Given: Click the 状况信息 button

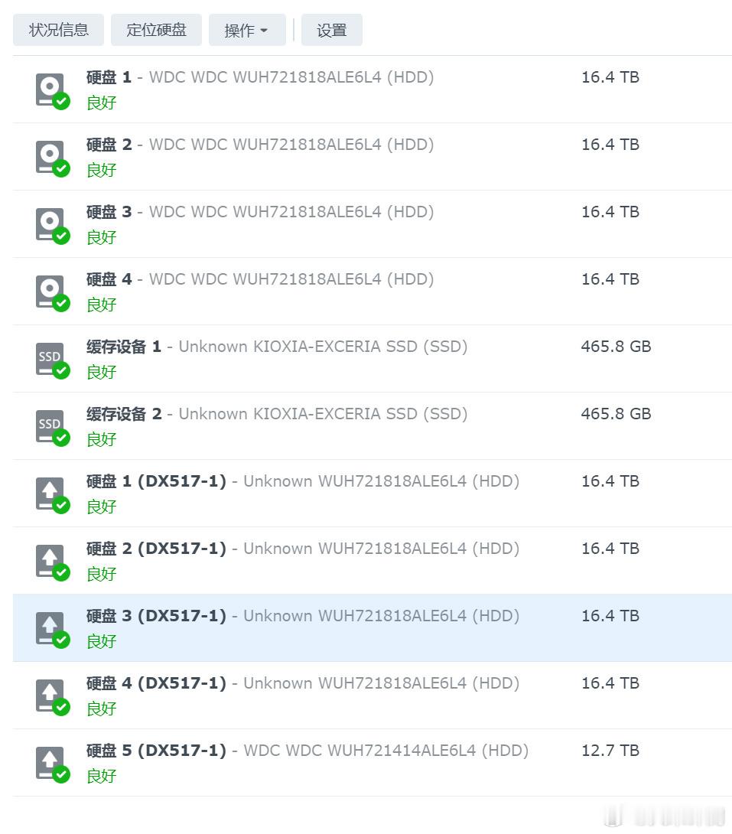Looking at the screenshot, I should (58, 30).
